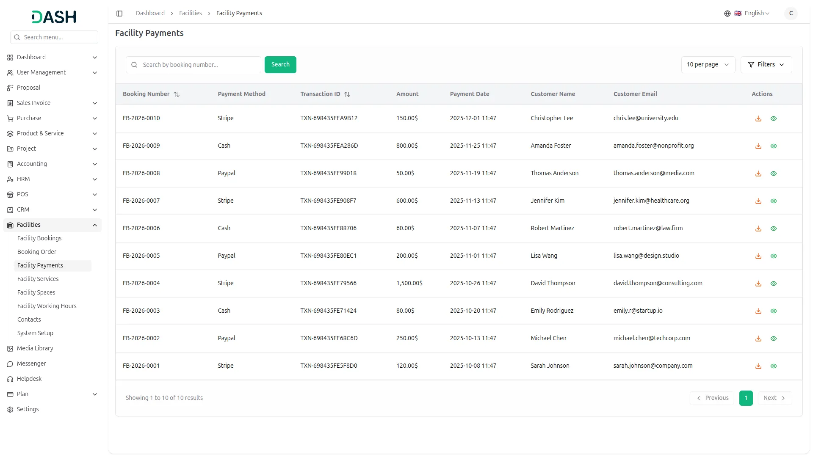Go to Facility Spaces submenu item
Viewport: 813px width, 457px height.
click(36, 292)
